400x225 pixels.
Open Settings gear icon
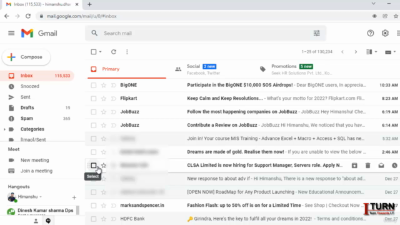pos(385,33)
